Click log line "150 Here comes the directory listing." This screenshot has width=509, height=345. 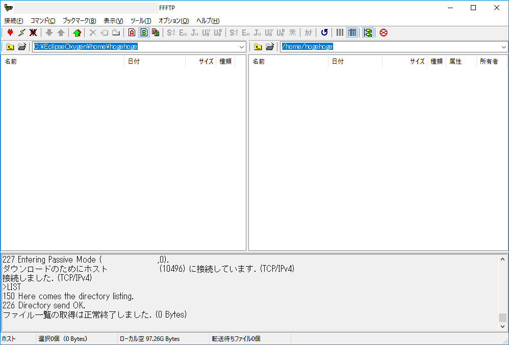(68, 296)
